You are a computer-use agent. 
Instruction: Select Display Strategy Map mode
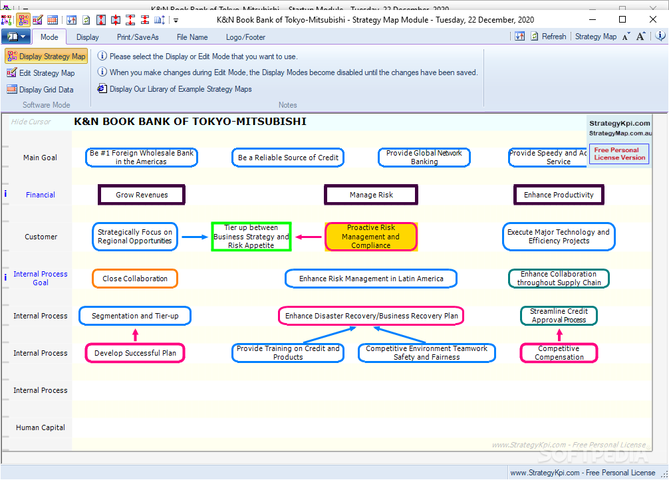click(47, 57)
